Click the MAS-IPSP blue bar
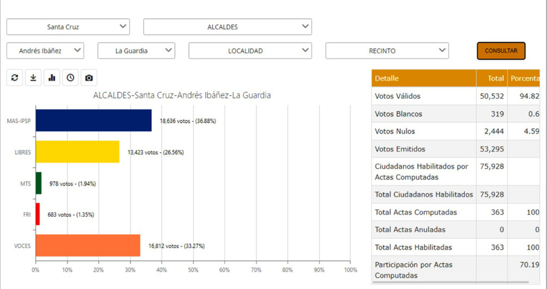The height and width of the screenshot is (289, 547). (x=93, y=121)
